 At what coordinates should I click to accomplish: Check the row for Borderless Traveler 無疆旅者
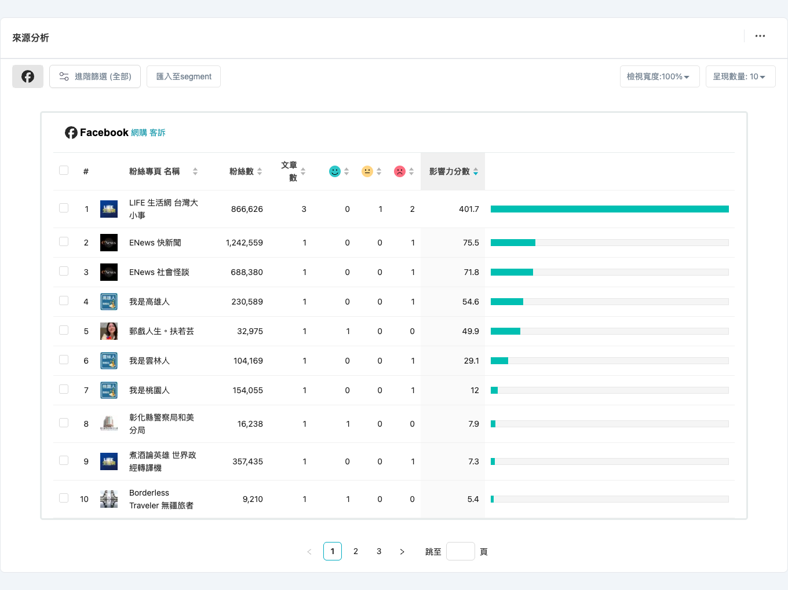(x=64, y=498)
